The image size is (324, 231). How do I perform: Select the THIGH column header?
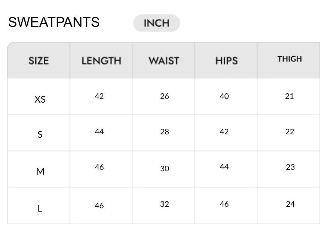[290, 59]
